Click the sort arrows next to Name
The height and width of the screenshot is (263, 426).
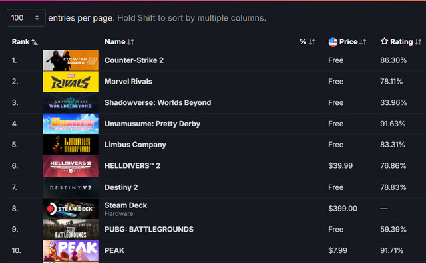click(x=131, y=42)
